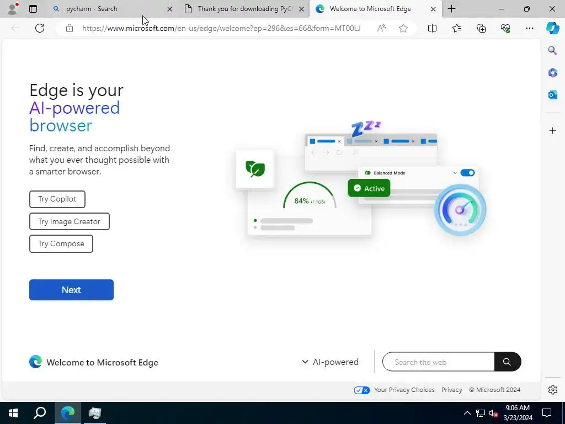
Task: Expand the AI-powered dropdown
Action: [330, 362]
